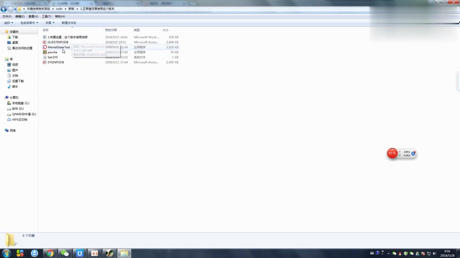Expand the 包含到库中 dropdown

pos(29,23)
